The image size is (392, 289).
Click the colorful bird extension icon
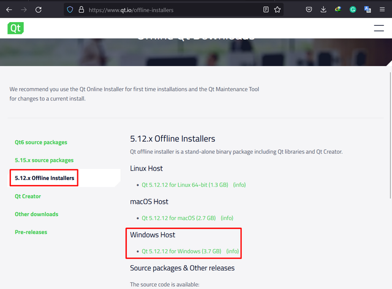tap(338, 10)
